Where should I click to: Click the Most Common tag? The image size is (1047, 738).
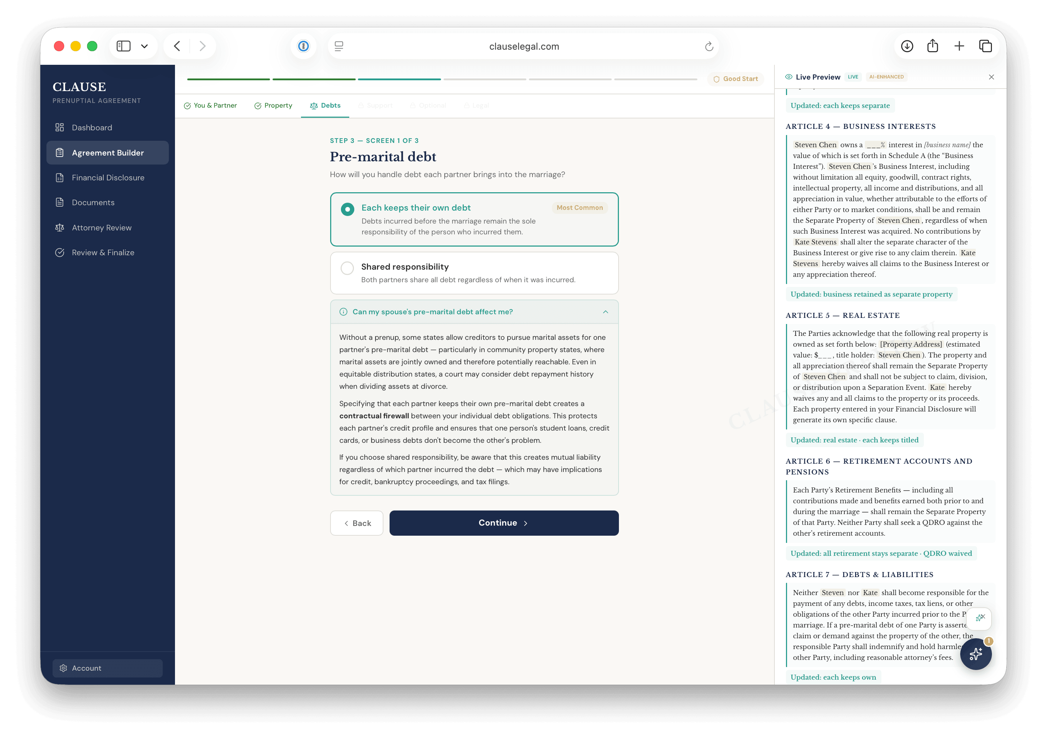tap(580, 207)
